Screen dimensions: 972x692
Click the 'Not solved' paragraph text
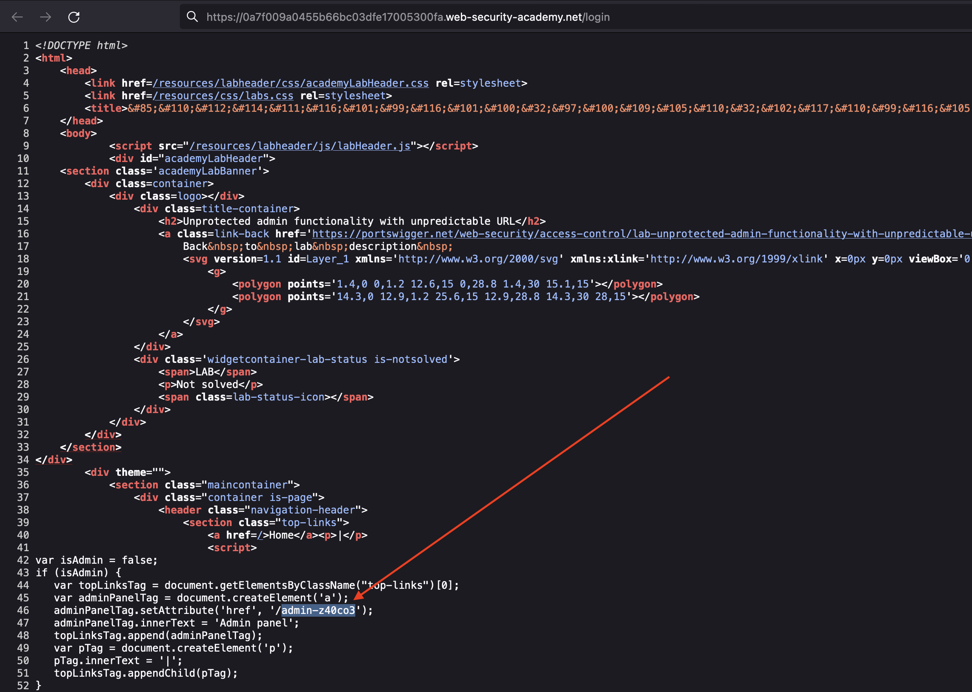pos(207,384)
